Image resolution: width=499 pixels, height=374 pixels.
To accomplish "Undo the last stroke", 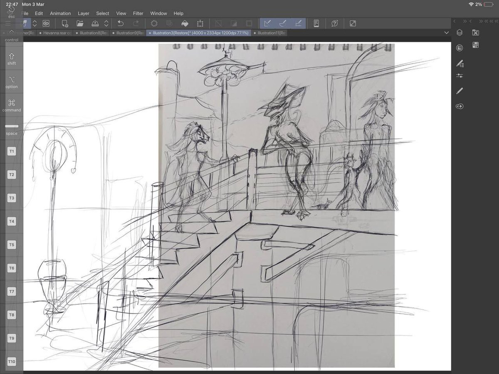I will point(121,23).
